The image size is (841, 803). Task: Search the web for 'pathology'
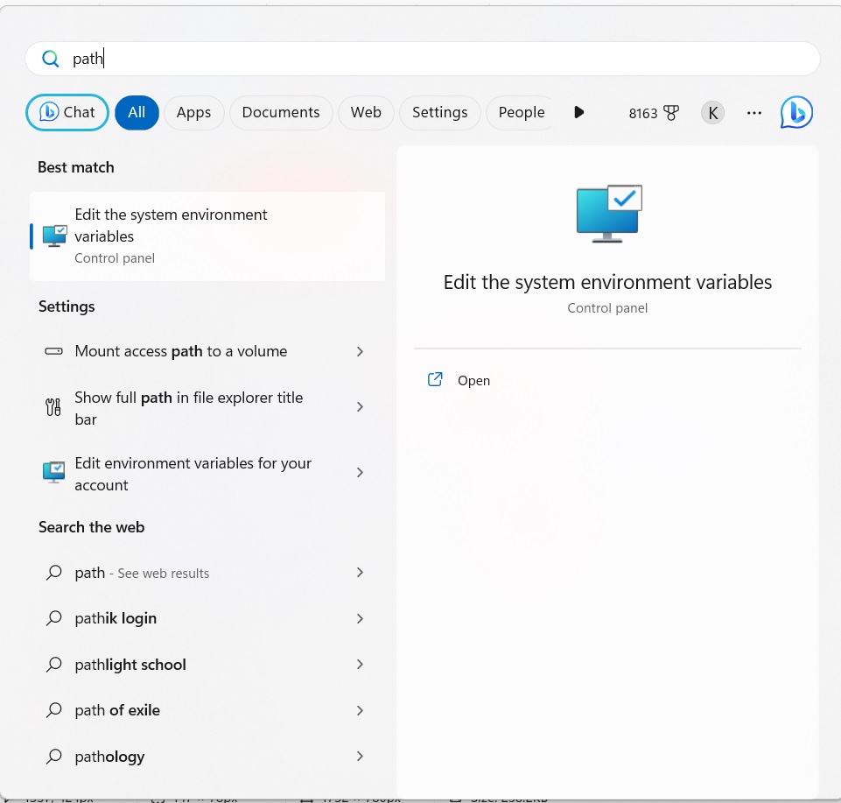point(207,757)
